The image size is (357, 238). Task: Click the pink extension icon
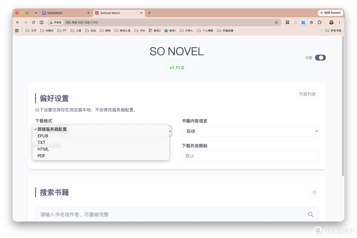[295, 22]
